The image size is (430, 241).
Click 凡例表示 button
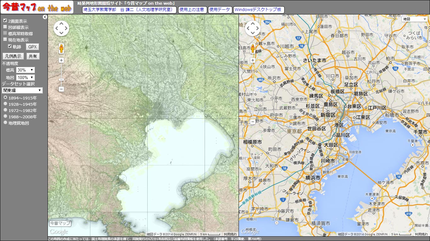[13, 56]
